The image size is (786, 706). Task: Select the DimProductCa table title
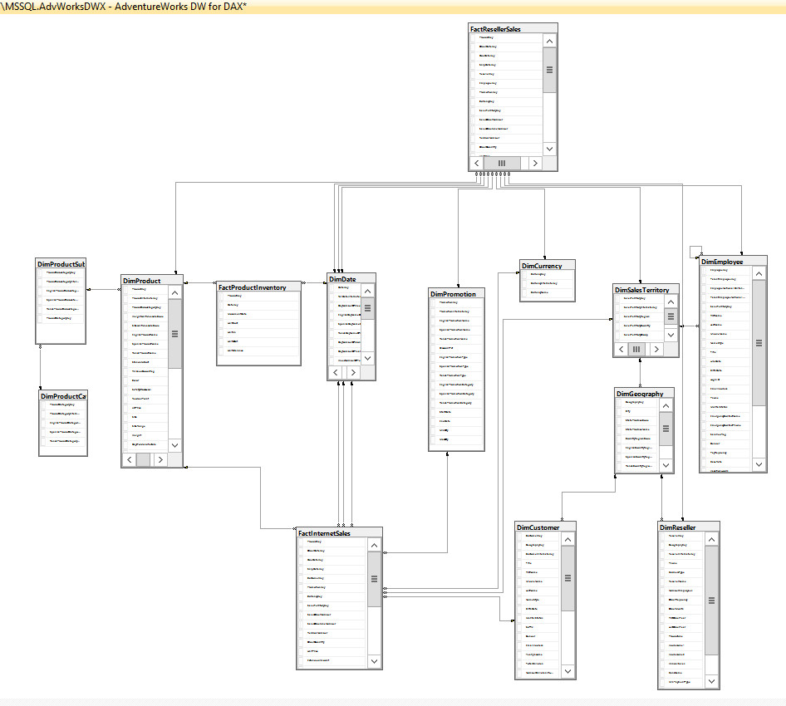pos(63,396)
